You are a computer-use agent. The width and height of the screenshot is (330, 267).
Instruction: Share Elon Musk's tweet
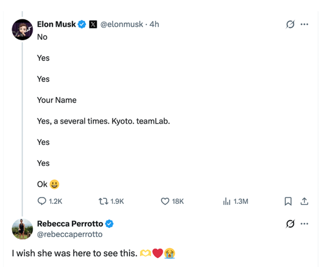[305, 201]
